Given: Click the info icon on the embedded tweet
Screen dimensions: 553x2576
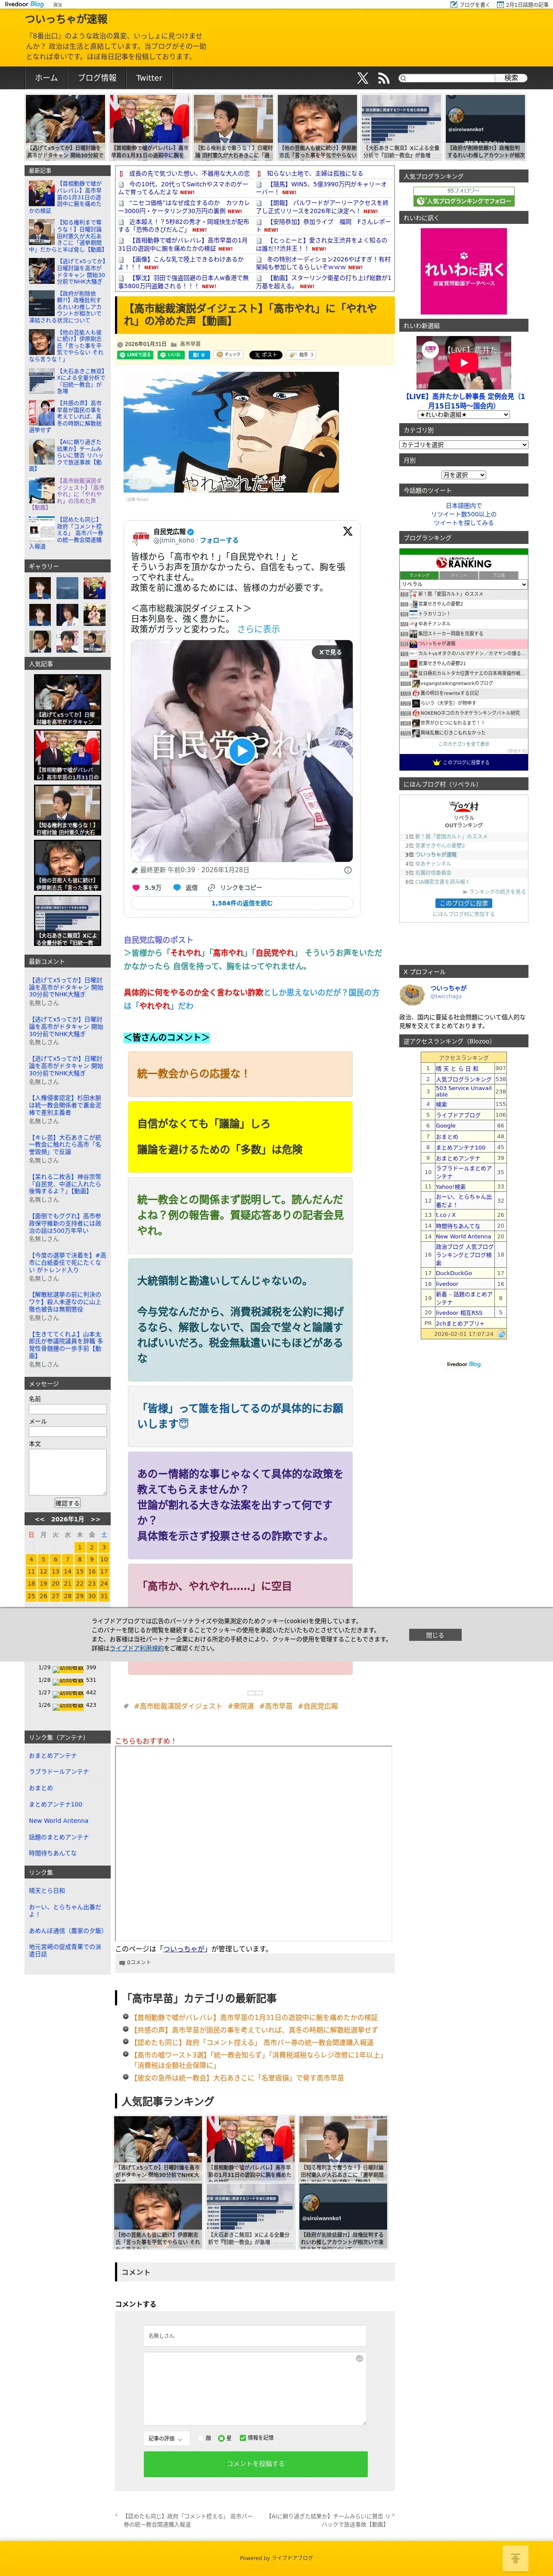Looking at the screenshot, I should [x=348, y=870].
